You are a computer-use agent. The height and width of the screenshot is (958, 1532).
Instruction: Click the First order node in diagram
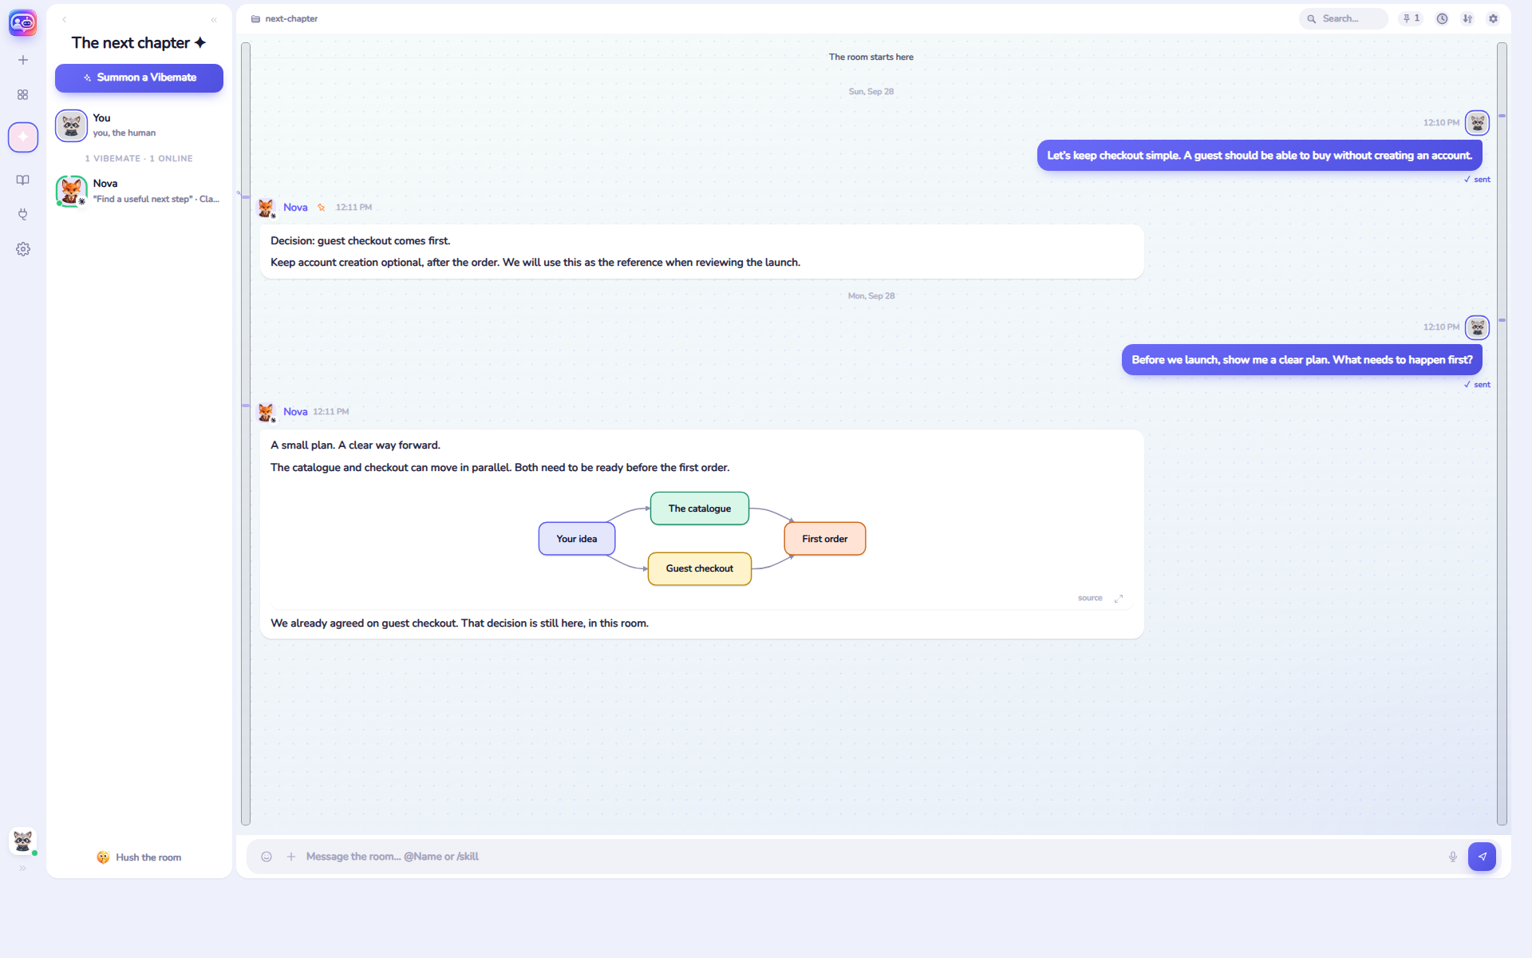coord(825,539)
